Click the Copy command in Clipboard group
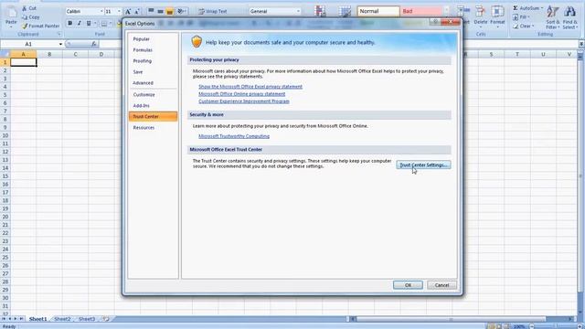The height and width of the screenshot is (329, 585). tap(30, 17)
